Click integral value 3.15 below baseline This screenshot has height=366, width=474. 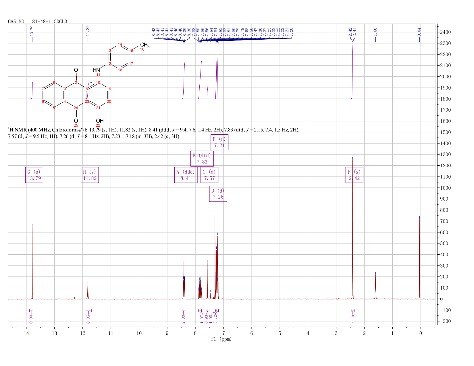(x=352, y=319)
